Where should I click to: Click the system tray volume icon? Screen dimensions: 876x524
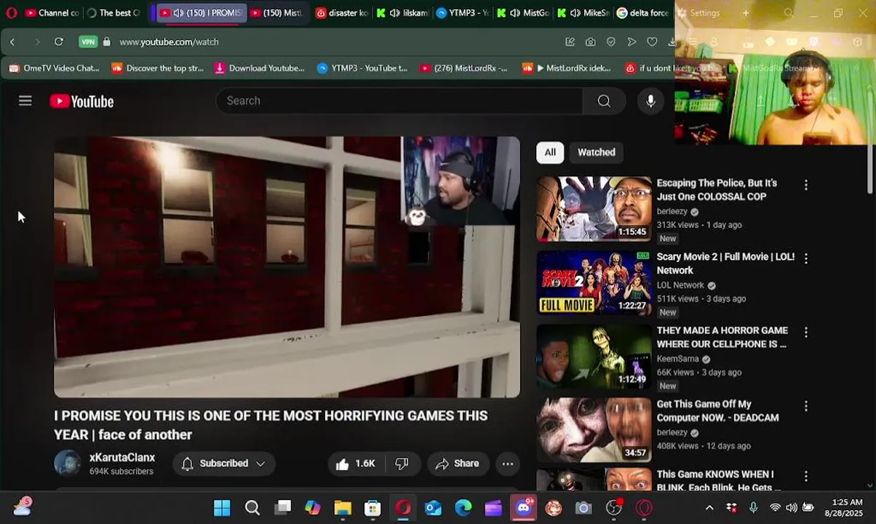pos(791,507)
